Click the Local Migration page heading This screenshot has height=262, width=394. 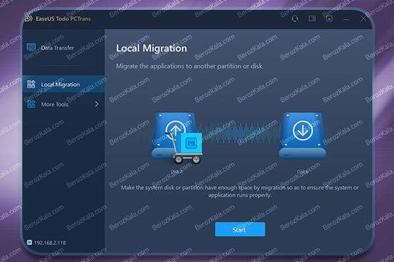pos(152,48)
